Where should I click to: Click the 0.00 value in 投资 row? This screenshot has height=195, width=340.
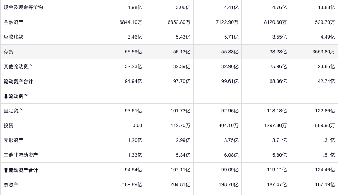137,125
